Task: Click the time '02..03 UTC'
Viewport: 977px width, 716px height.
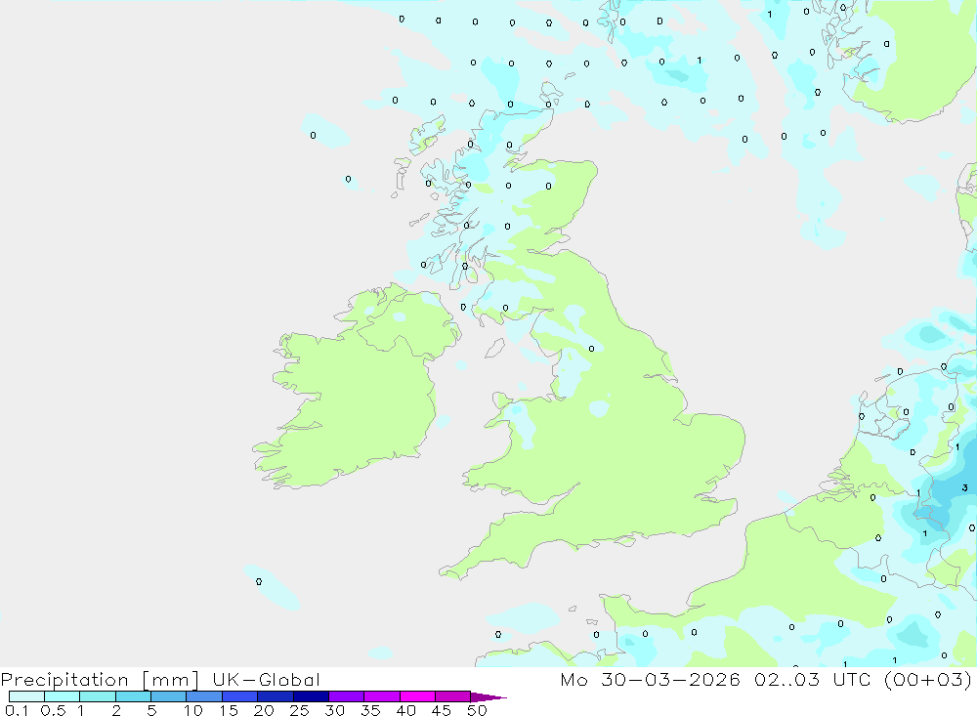Action: click(x=812, y=679)
